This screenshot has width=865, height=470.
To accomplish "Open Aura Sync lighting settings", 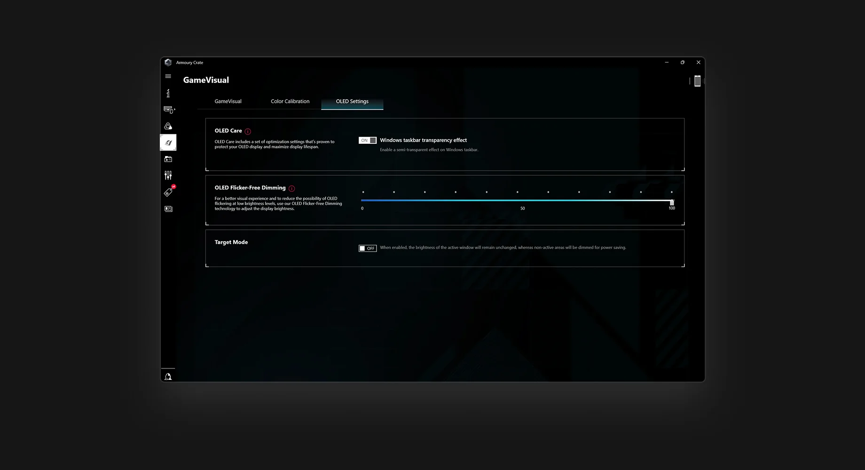I will pos(168,125).
